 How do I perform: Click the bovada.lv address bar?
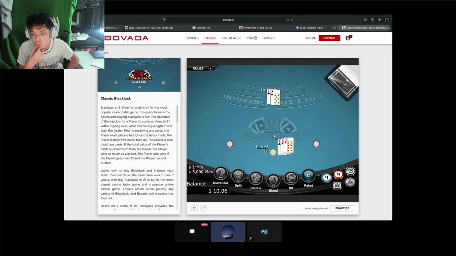point(228,20)
